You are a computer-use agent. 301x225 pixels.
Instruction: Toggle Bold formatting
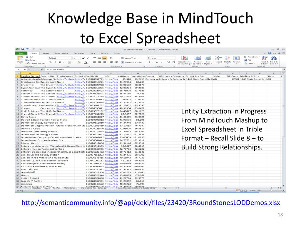[50, 62]
